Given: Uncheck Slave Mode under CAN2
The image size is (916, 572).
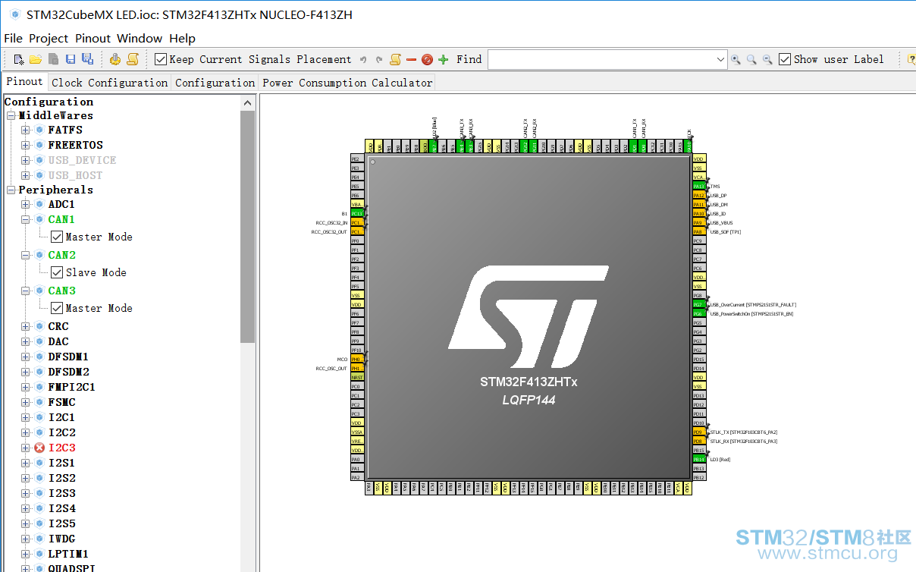Looking at the screenshot, I should (x=57, y=272).
